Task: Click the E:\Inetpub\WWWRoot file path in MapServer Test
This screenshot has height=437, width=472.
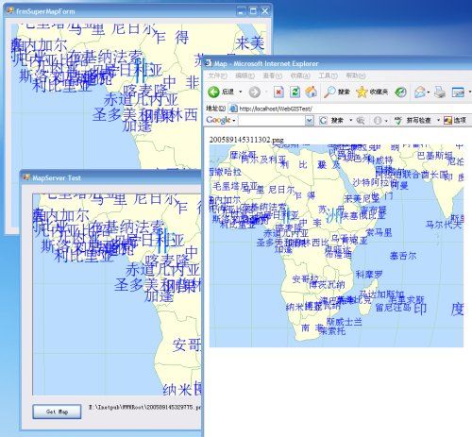Action: pyautogui.click(x=144, y=407)
